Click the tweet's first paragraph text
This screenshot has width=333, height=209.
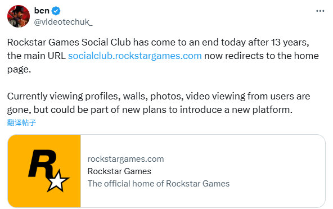click(163, 56)
